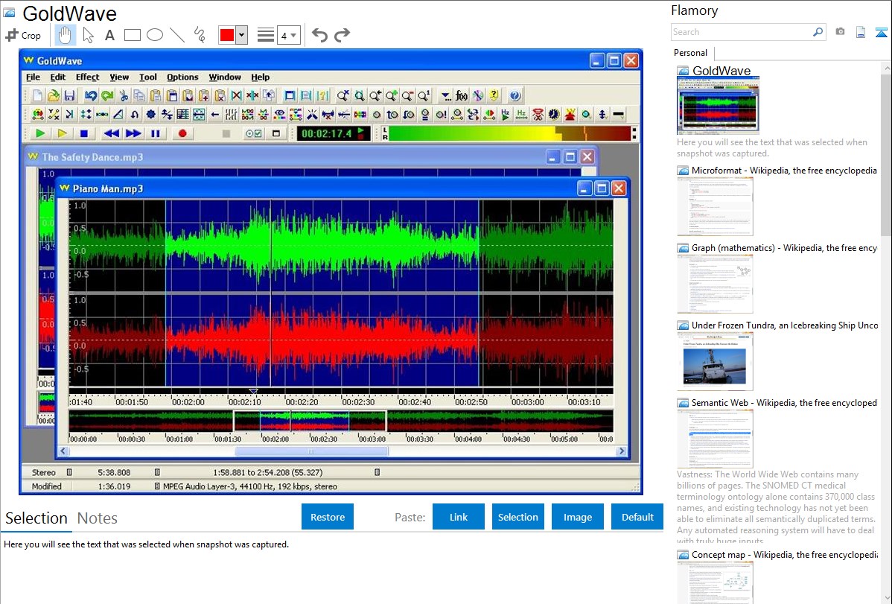Click the 00:02:17.4 time display
This screenshot has height=604, width=892.
point(333,134)
